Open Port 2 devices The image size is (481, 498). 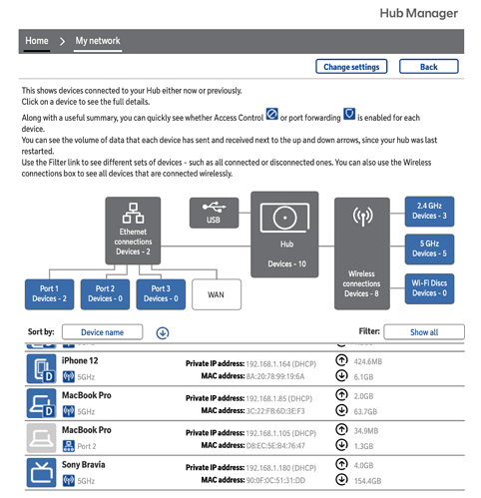[x=105, y=294]
